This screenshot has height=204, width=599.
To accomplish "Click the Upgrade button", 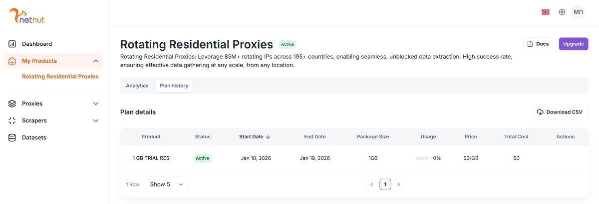I will tap(574, 44).
